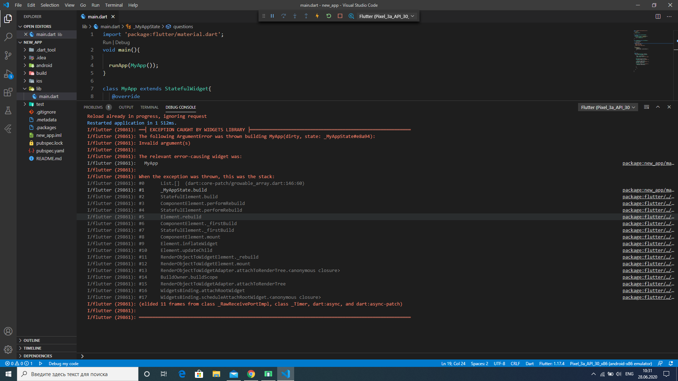Open the Accounts menu icon

(x=8, y=331)
